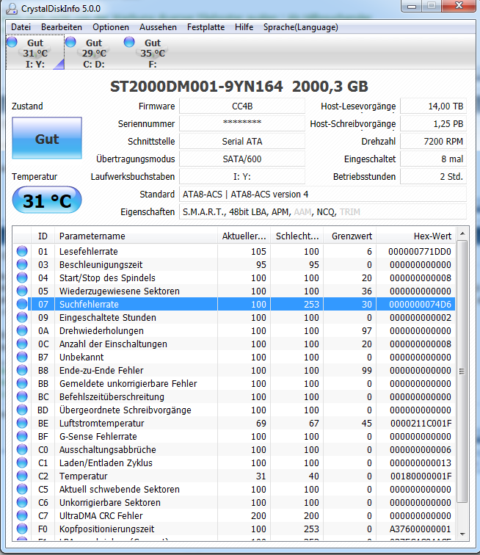The width and height of the screenshot is (480, 555).
Task: Click the Schnittstelle value Serial ATA
Action: pos(242,141)
